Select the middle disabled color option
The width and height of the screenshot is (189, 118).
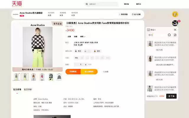(87, 51)
